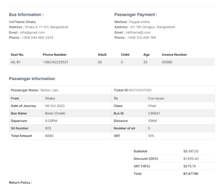Screen dimensions: 224x184
Task: Select the bold Total amount value
Action: click(x=191, y=174)
